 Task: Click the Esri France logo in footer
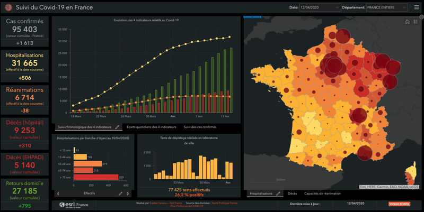coord(74,205)
